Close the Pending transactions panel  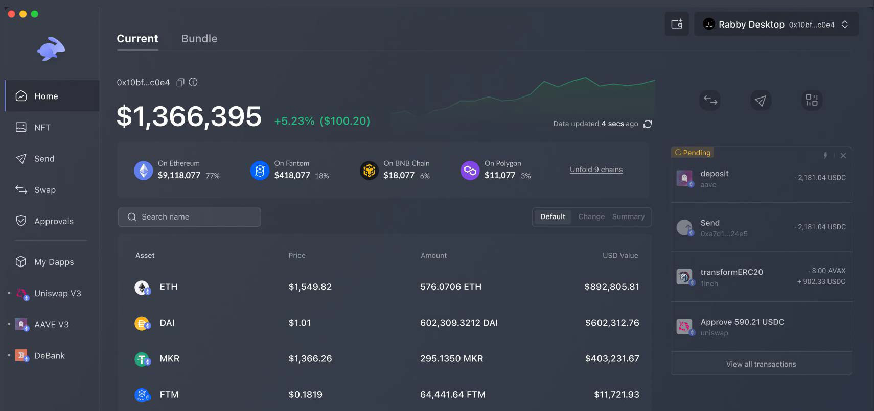(843, 155)
